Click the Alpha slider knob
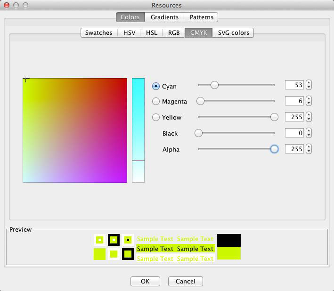This screenshot has height=291, width=334. click(x=274, y=149)
